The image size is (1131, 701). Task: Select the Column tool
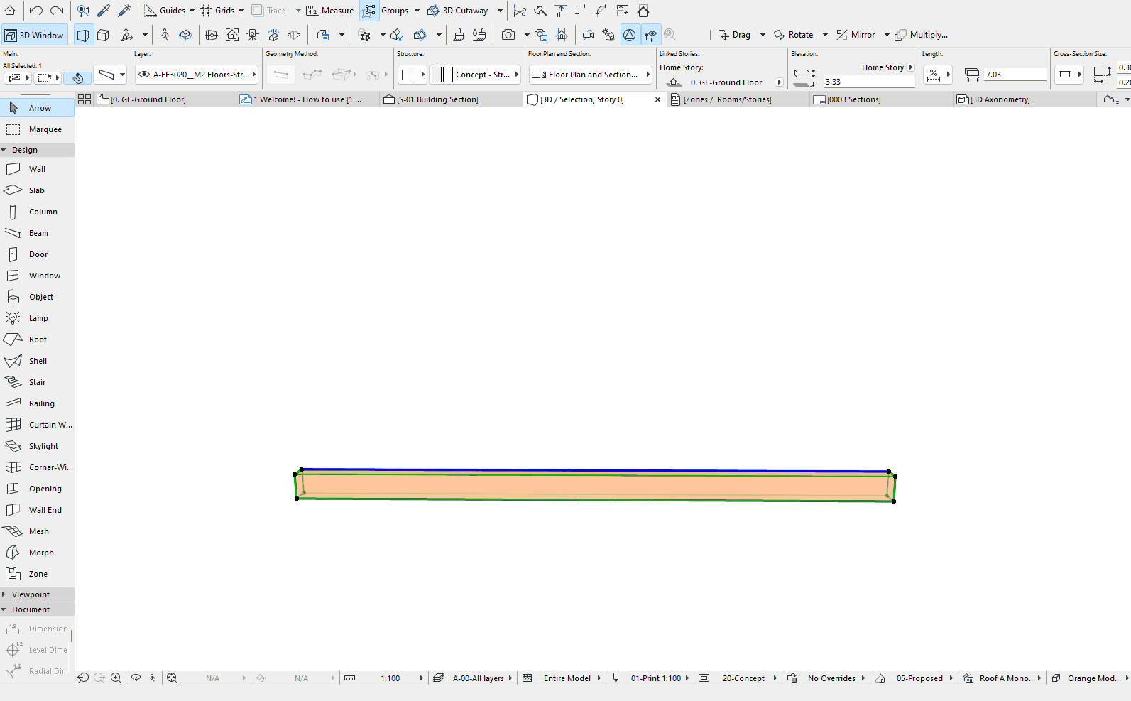coord(37,212)
